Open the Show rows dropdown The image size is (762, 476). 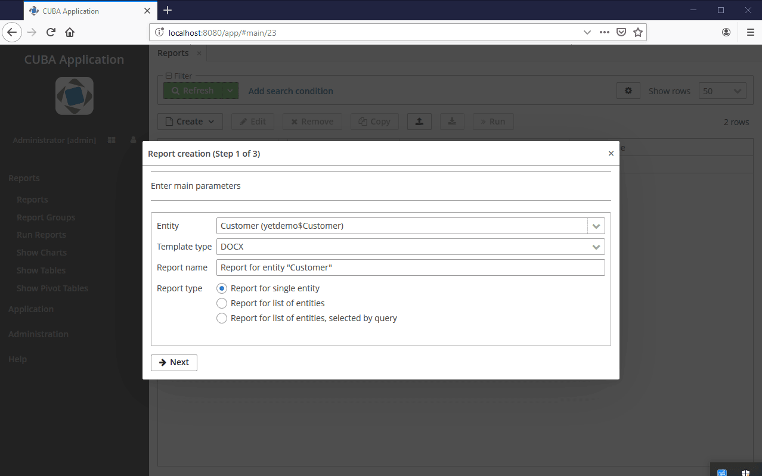click(721, 91)
